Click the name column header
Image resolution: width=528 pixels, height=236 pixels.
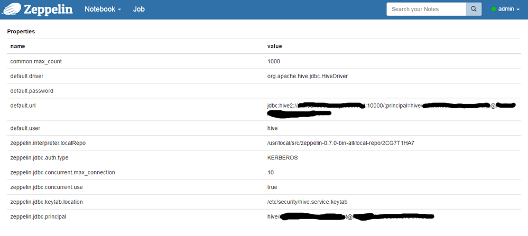[x=17, y=46]
